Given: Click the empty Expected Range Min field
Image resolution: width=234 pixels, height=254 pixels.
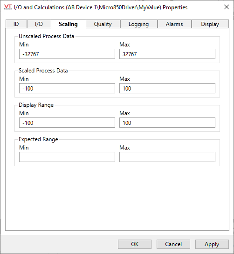Looking at the screenshot, I should pos(67,157).
